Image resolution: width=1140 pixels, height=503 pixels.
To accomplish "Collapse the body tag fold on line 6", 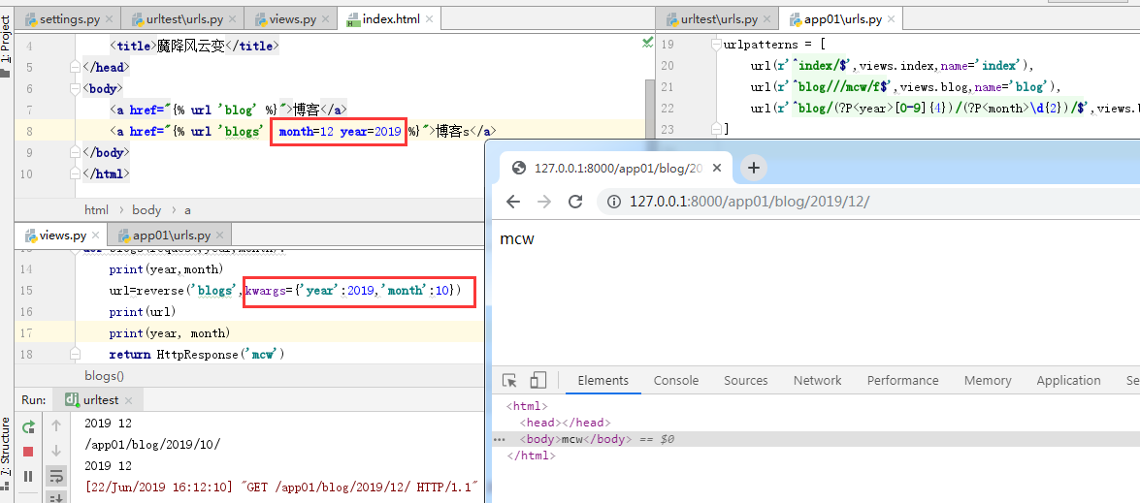I will (74, 88).
